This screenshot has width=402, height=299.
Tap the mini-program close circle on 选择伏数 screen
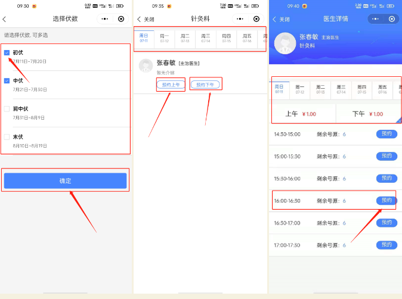coord(121,19)
